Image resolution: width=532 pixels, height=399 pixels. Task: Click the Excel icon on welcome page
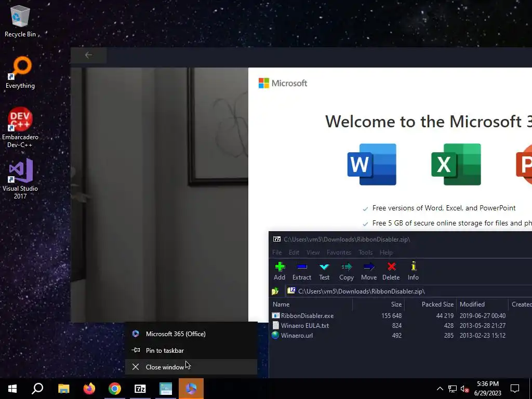[x=456, y=165]
